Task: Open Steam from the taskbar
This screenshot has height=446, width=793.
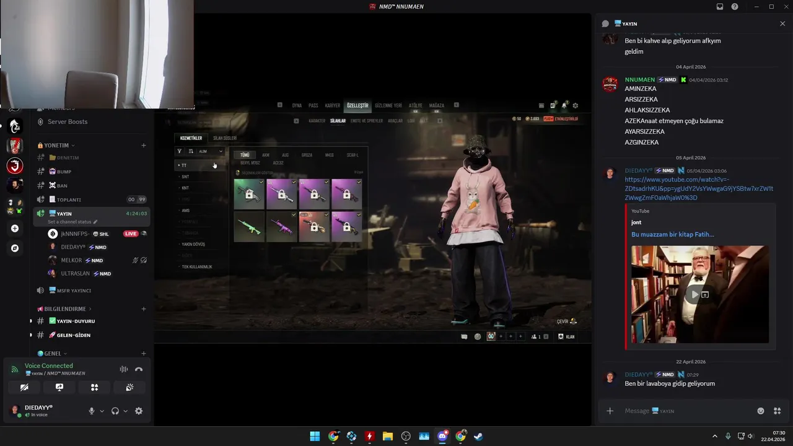Action: coord(478,436)
